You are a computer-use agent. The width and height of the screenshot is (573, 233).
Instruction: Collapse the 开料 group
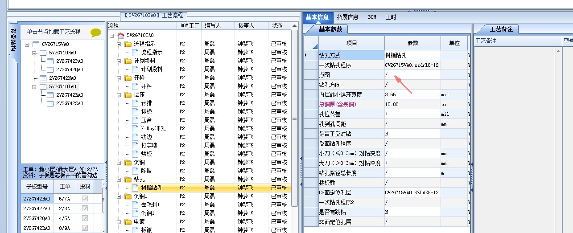[120, 78]
